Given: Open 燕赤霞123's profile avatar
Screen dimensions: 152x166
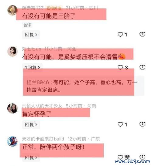Looking at the screenshot, I should 12,10.
